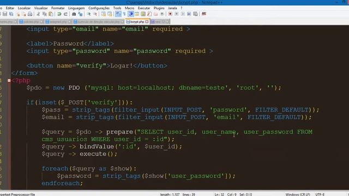The height and width of the screenshot is (196, 349).
Task: Click the Zoom Out icon
Action: [95, 14]
